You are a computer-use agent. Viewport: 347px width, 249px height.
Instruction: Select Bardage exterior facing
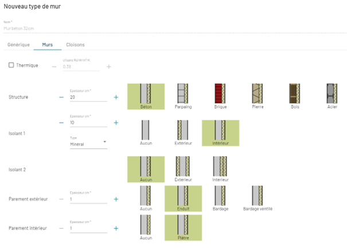click(x=220, y=199)
